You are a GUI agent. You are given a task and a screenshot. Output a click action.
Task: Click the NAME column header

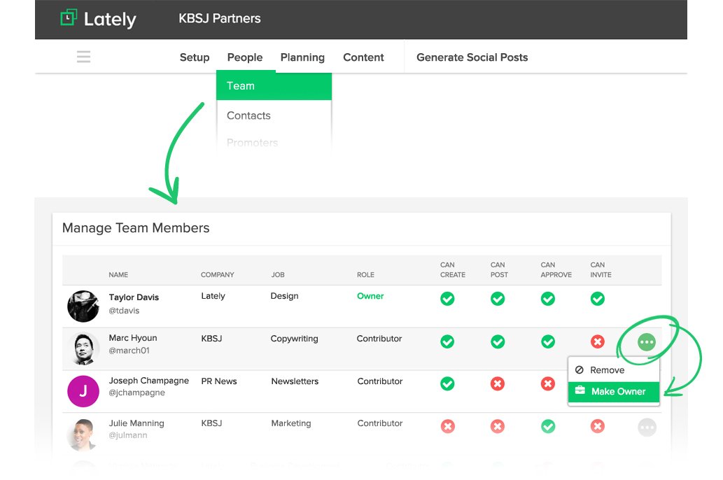[x=118, y=275]
